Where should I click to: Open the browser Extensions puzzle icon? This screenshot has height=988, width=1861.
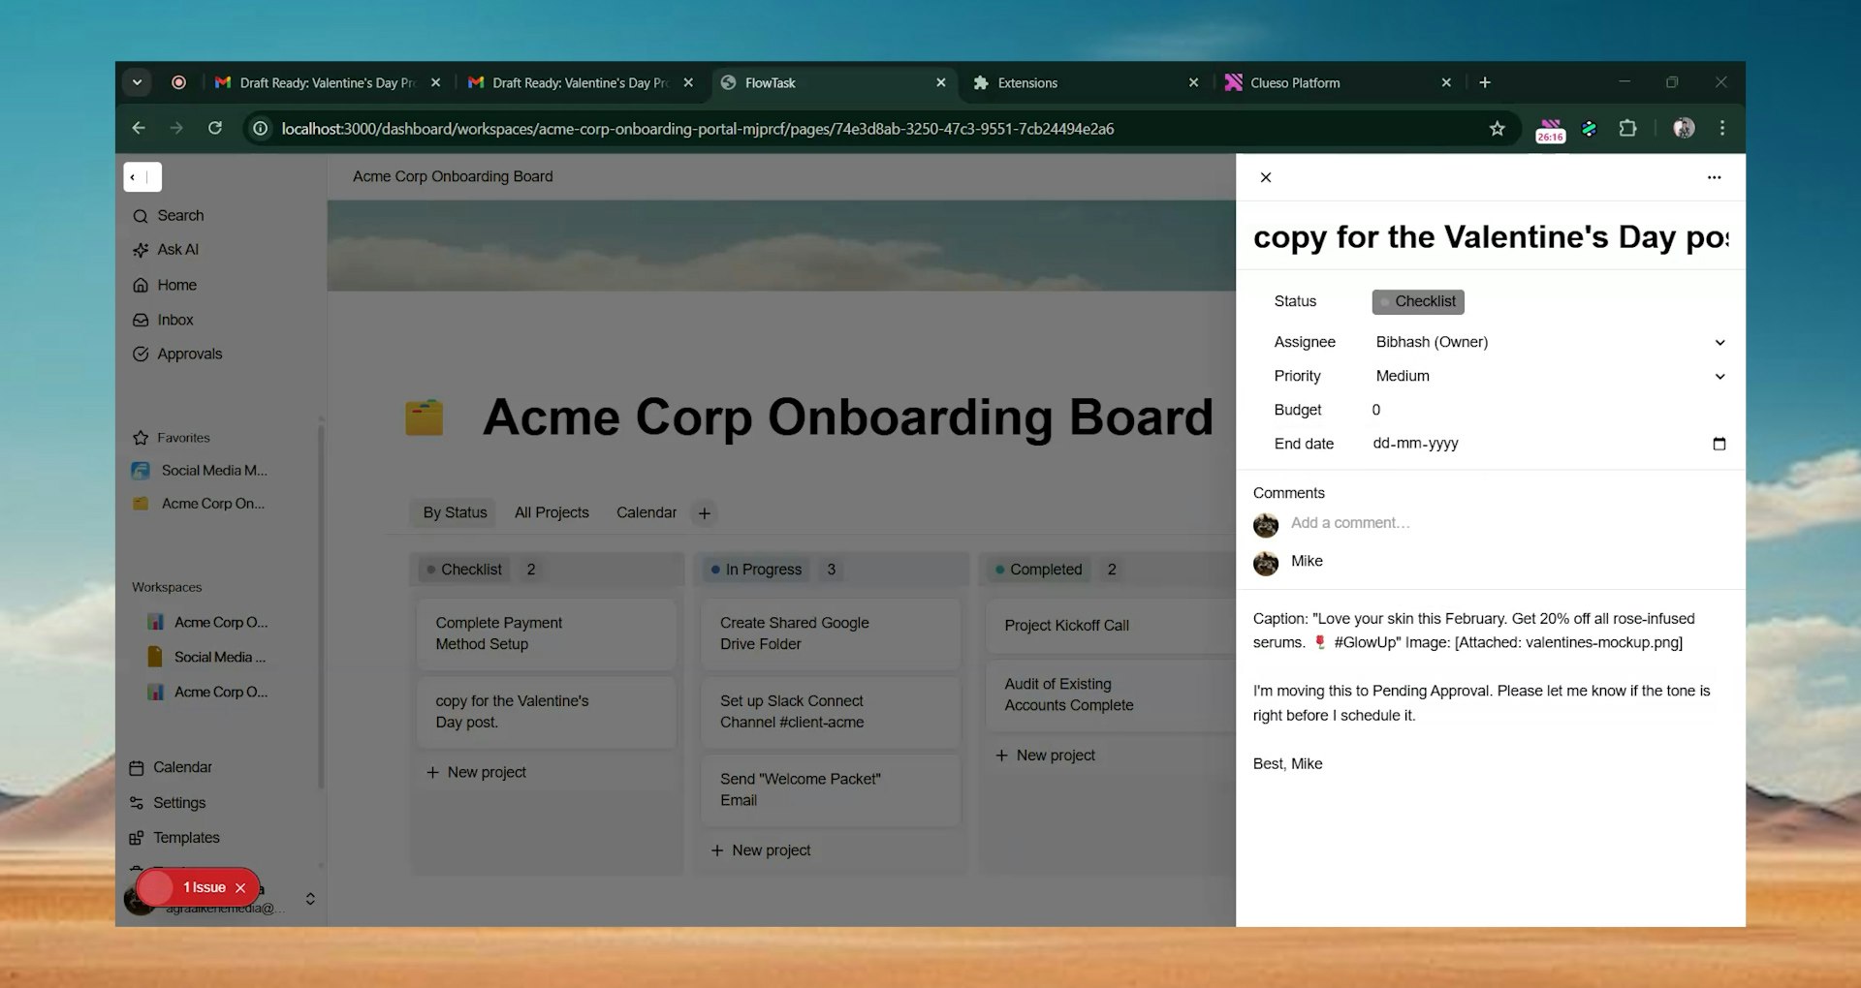[x=1627, y=129]
